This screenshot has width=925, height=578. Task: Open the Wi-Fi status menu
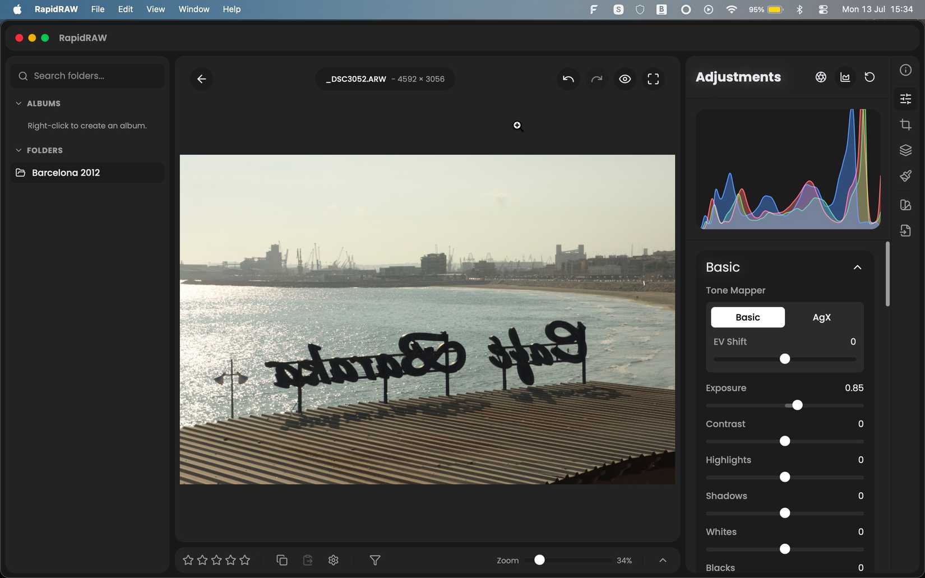[x=731, y=9]
